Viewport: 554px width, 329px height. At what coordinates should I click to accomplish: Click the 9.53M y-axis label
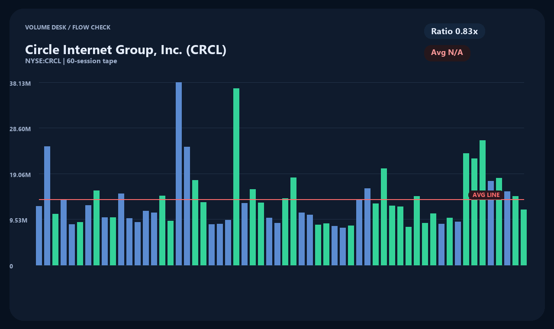(x=19, y=220)
